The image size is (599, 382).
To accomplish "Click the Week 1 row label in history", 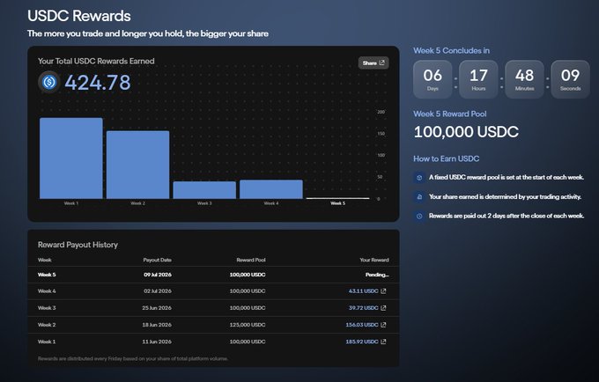I will [x=47, y=342].
